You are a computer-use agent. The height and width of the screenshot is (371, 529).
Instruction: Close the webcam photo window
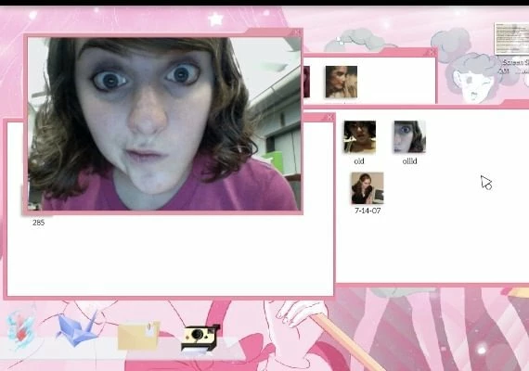coord(297,32)
